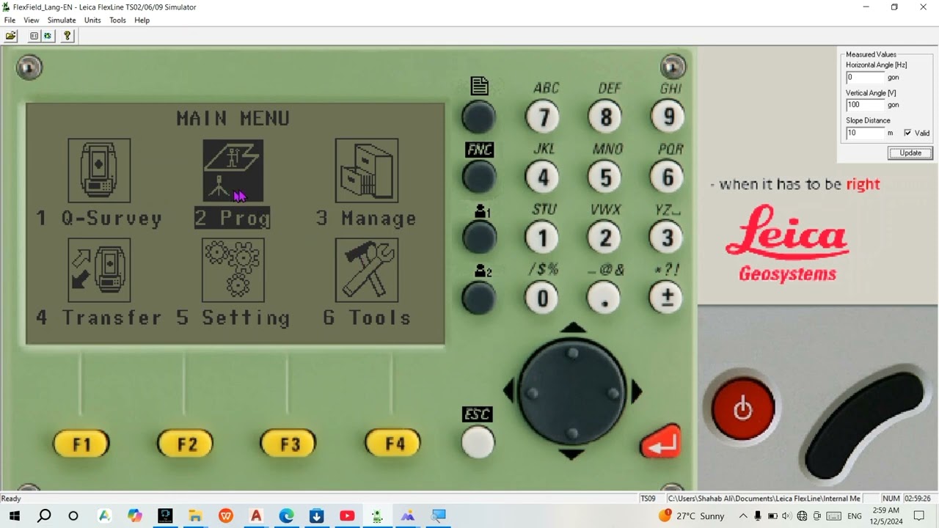Click keypad number 0
Screen dimensions: 939x528
[544, 298]
